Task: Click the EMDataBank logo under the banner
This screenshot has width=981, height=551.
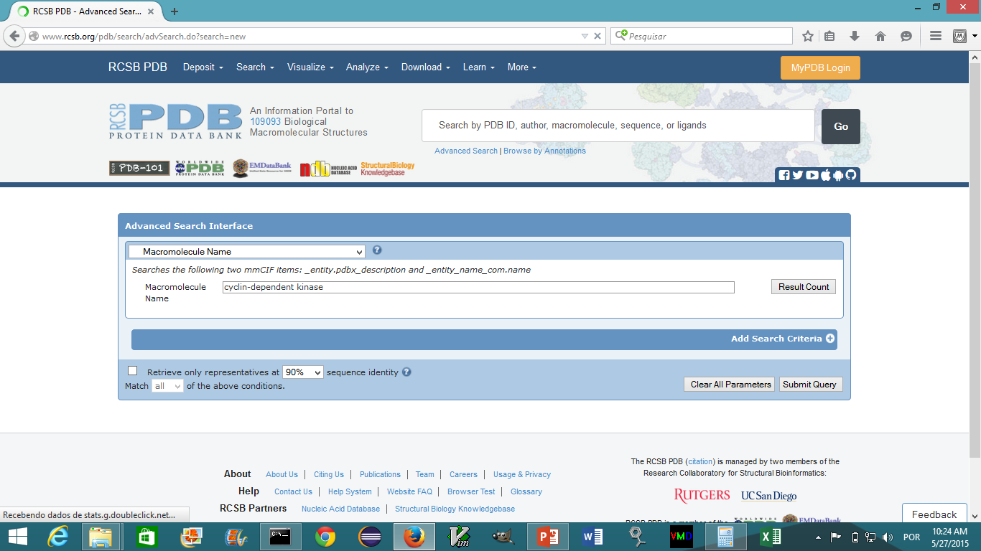Action: (x=261, y=168)
